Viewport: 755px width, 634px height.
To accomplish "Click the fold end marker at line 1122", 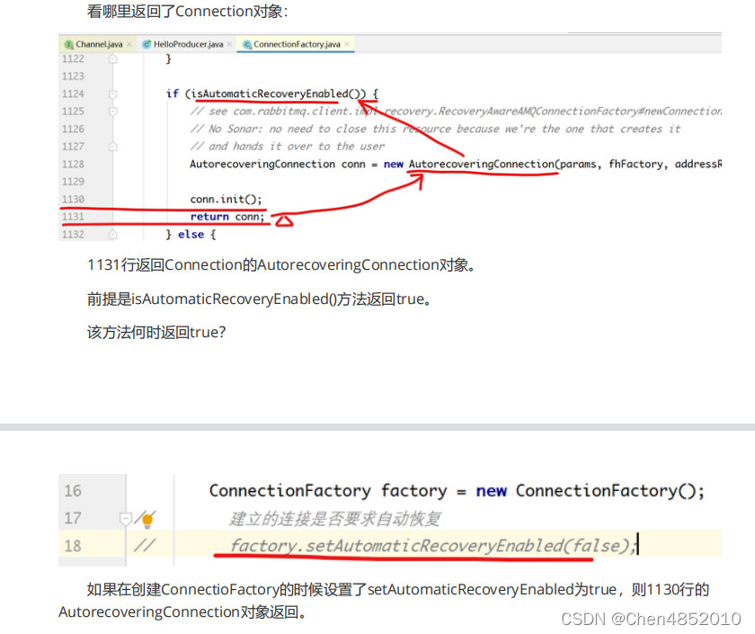I will point(112,59).
